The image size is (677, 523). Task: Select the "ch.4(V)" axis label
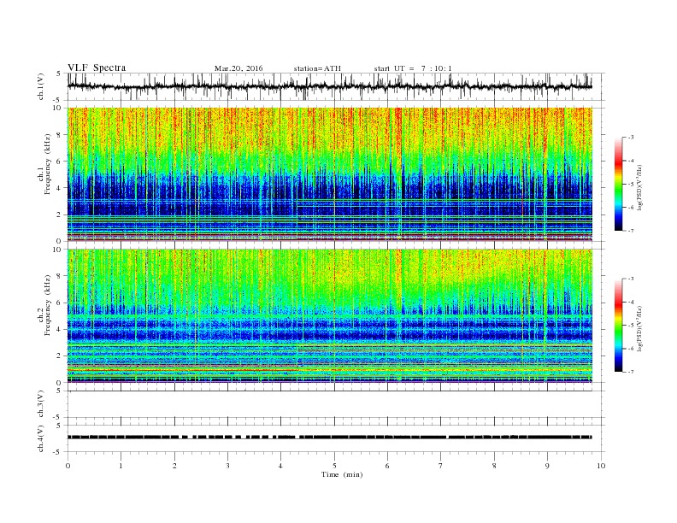(x=41, y=438)
